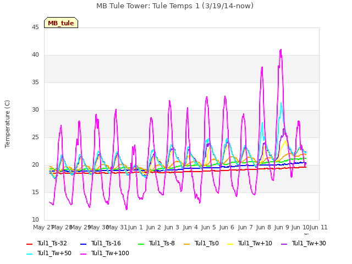Click the Jun 1 x-axis date label

(135, 227)
